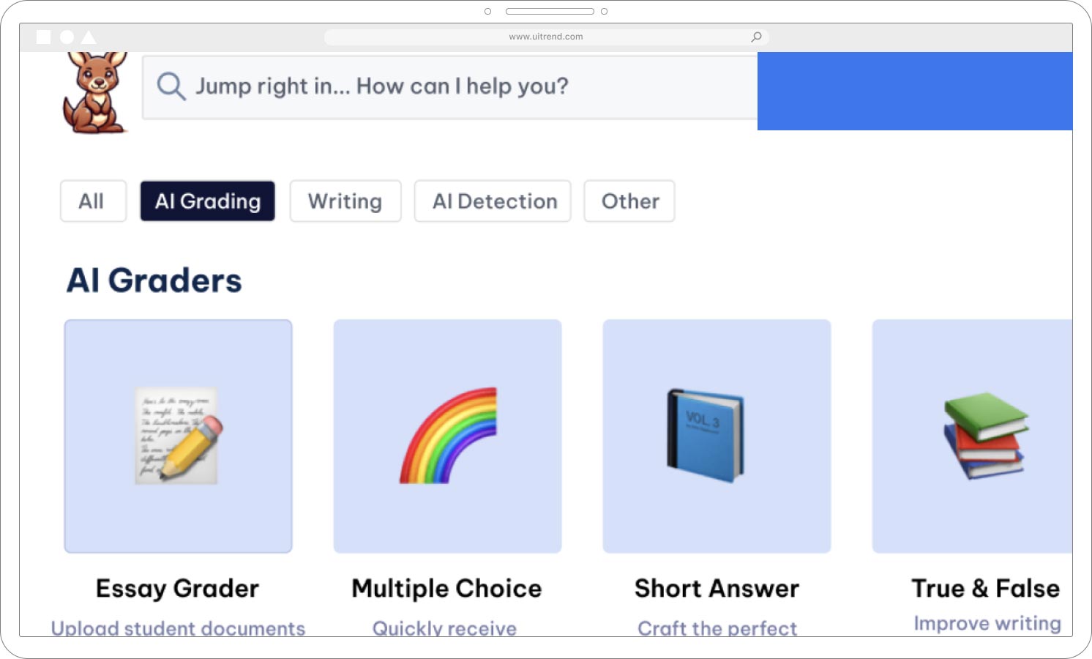Click the kangaroo mascot logo
Screen dimensions: 1092x659
[95, 93]
